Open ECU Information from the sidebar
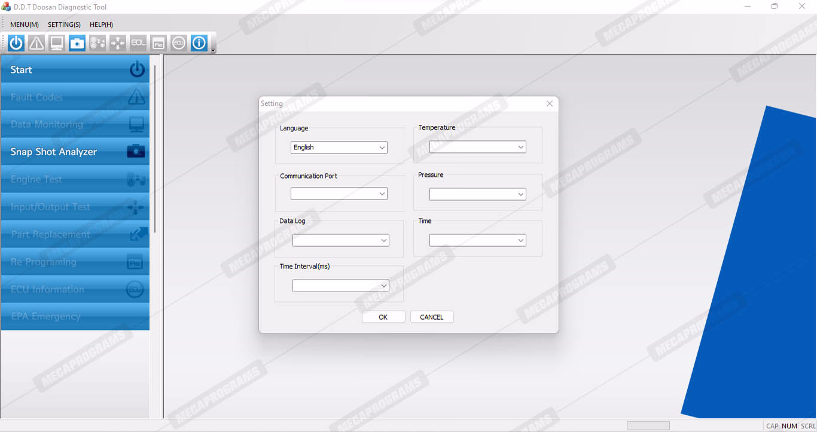Viewport: 817px width, 432px height. (x=75, y=289)
